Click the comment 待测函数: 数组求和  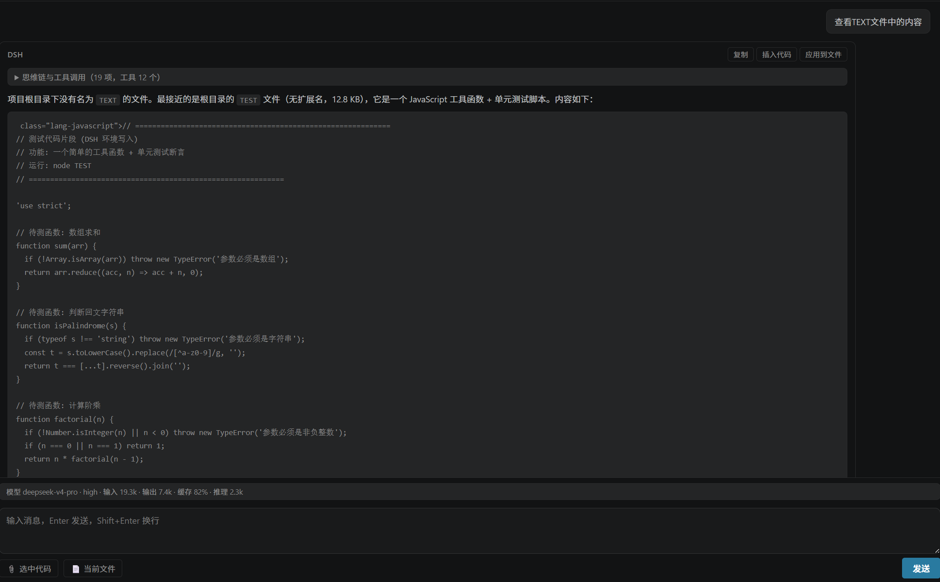(58, 232)
